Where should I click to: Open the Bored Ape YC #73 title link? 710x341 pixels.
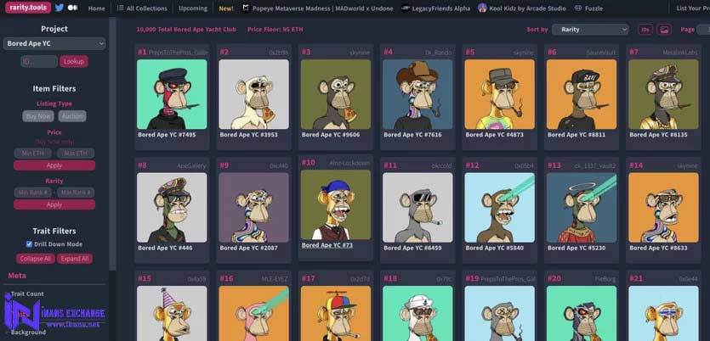pos(327,245)
